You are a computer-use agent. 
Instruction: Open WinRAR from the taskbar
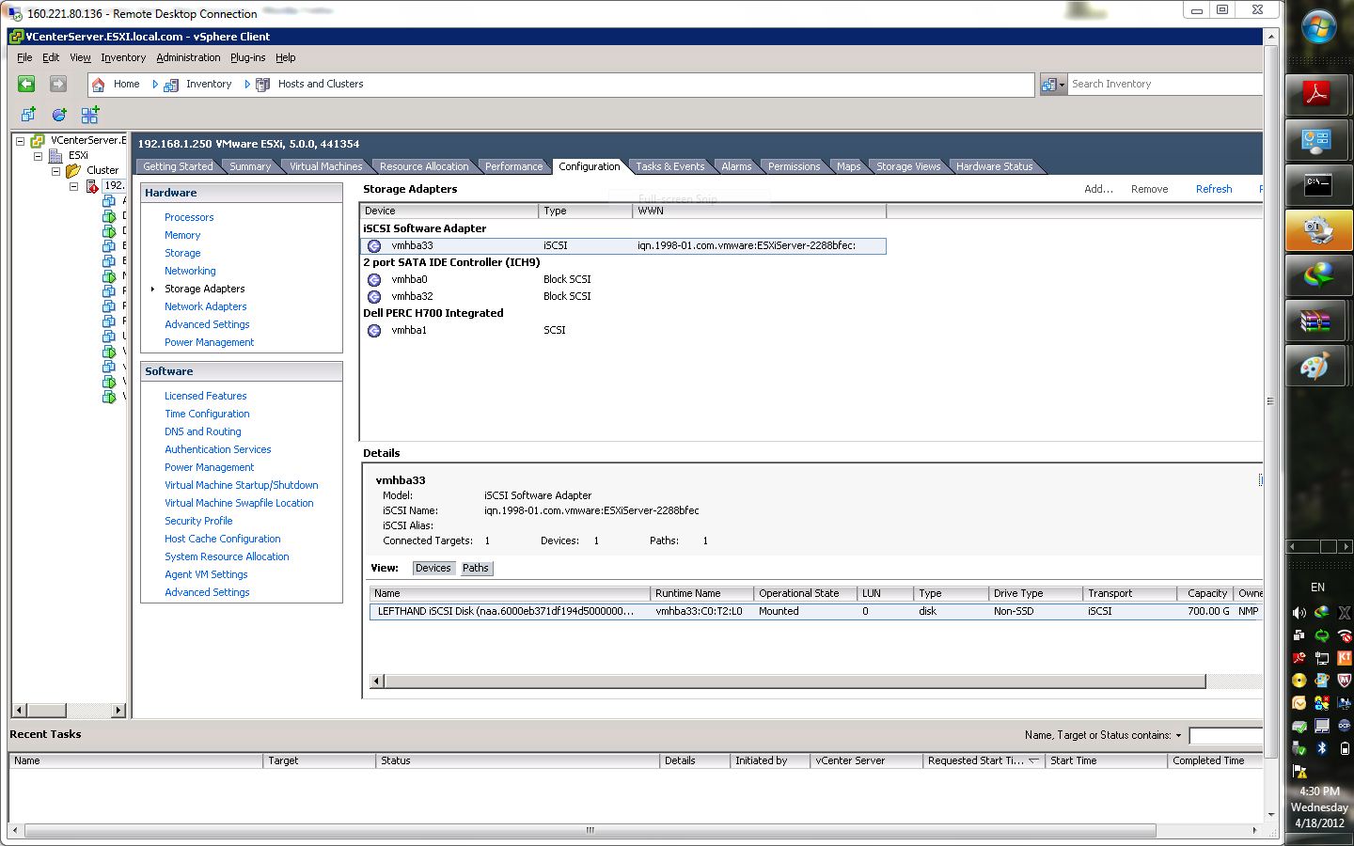coord(1318,322)
